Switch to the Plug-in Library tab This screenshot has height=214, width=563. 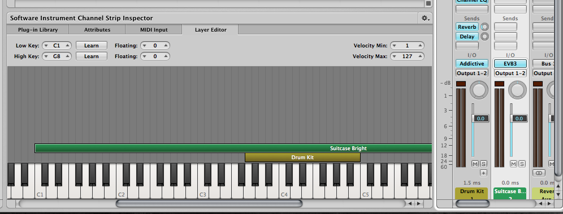pos(38,30)
